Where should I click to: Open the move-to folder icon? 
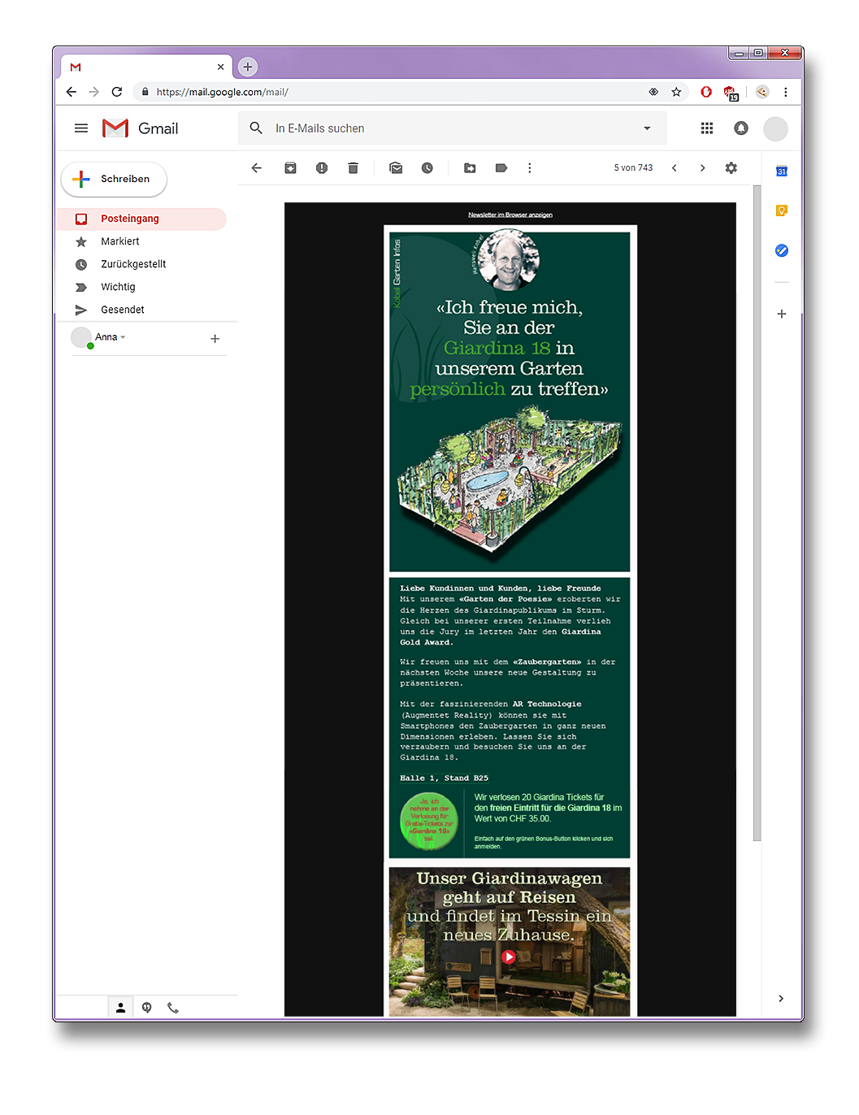click(x=470, y=168)
